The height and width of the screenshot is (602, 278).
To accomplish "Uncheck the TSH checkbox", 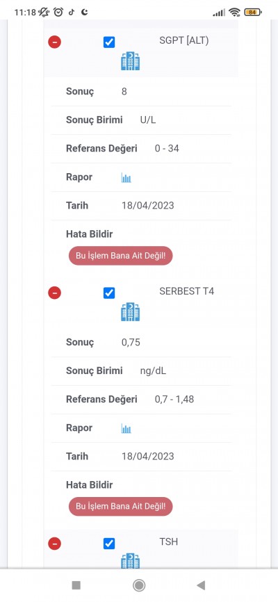I will tap(109, 544).
